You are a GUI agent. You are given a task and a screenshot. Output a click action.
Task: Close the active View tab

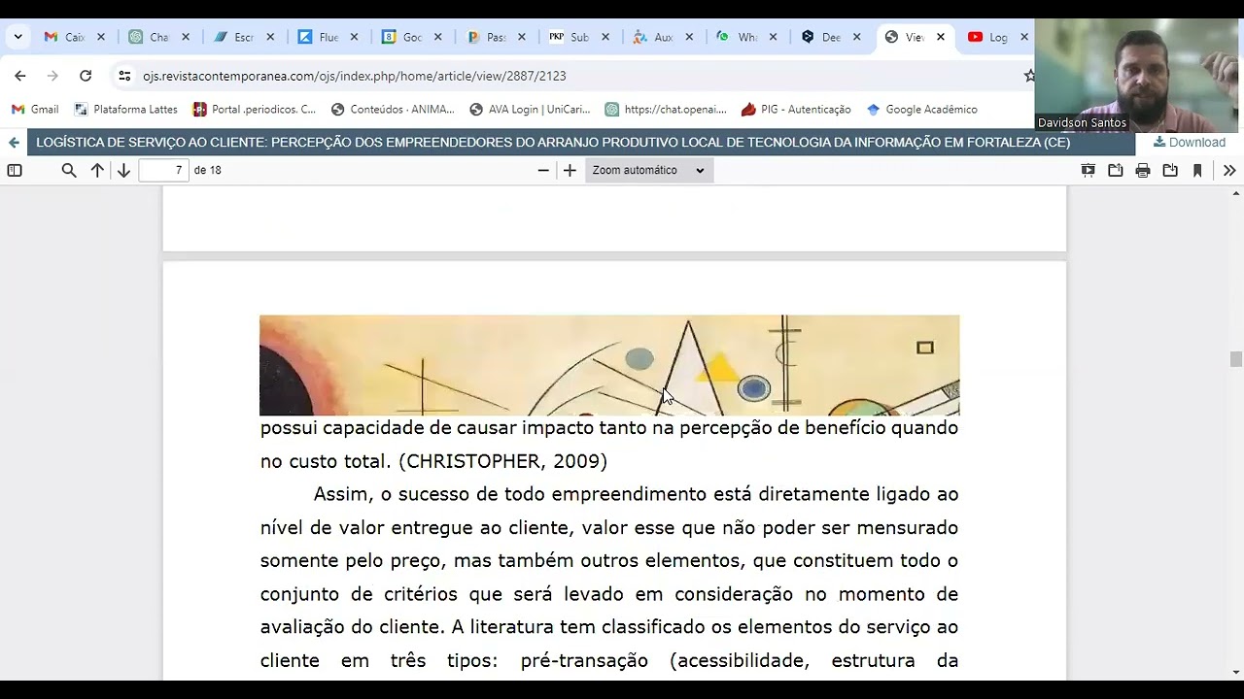941,37
